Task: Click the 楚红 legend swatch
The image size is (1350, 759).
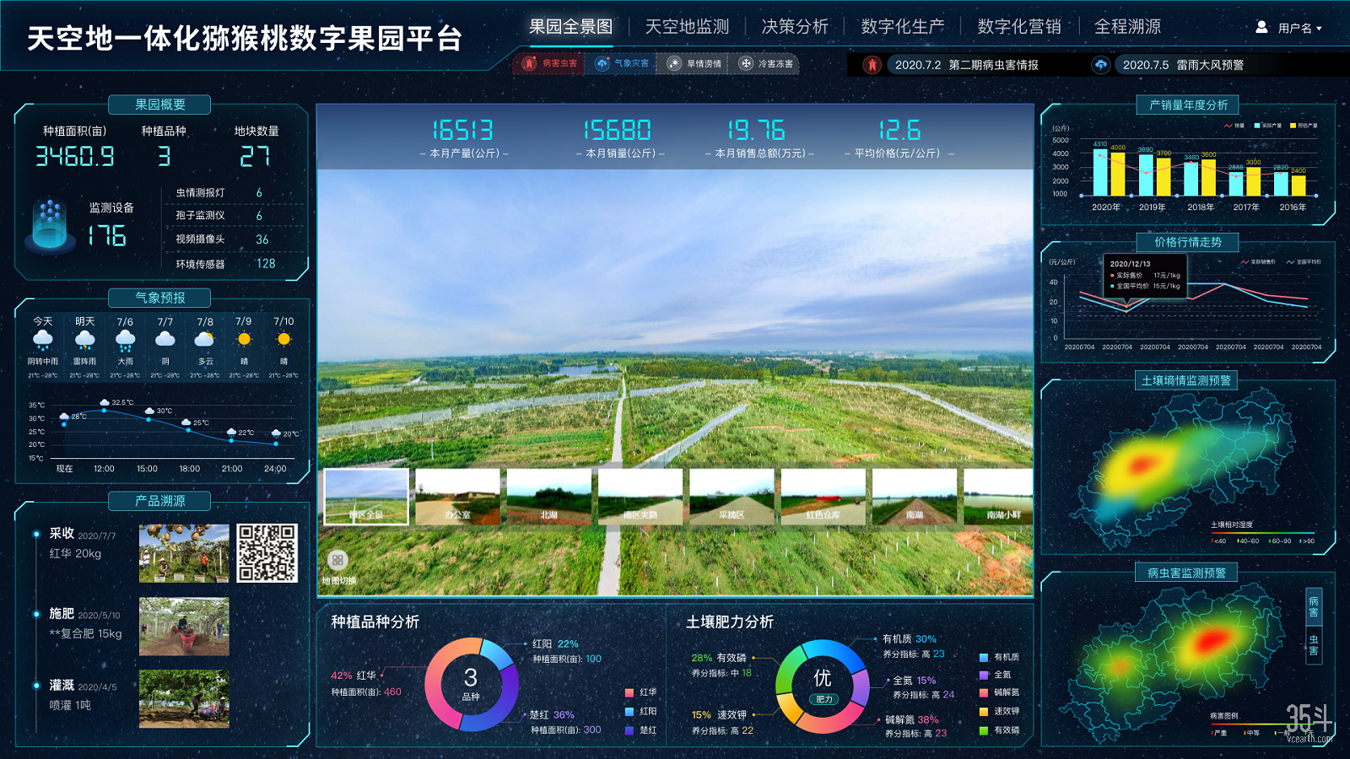Action: tap(629, 730)
